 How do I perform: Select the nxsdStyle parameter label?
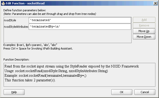click(10, 20)
